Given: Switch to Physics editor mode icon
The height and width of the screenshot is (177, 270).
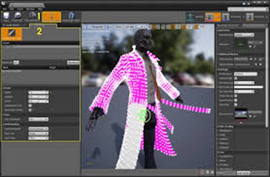Looking at the screenshot, I should [x=250, y=17].
